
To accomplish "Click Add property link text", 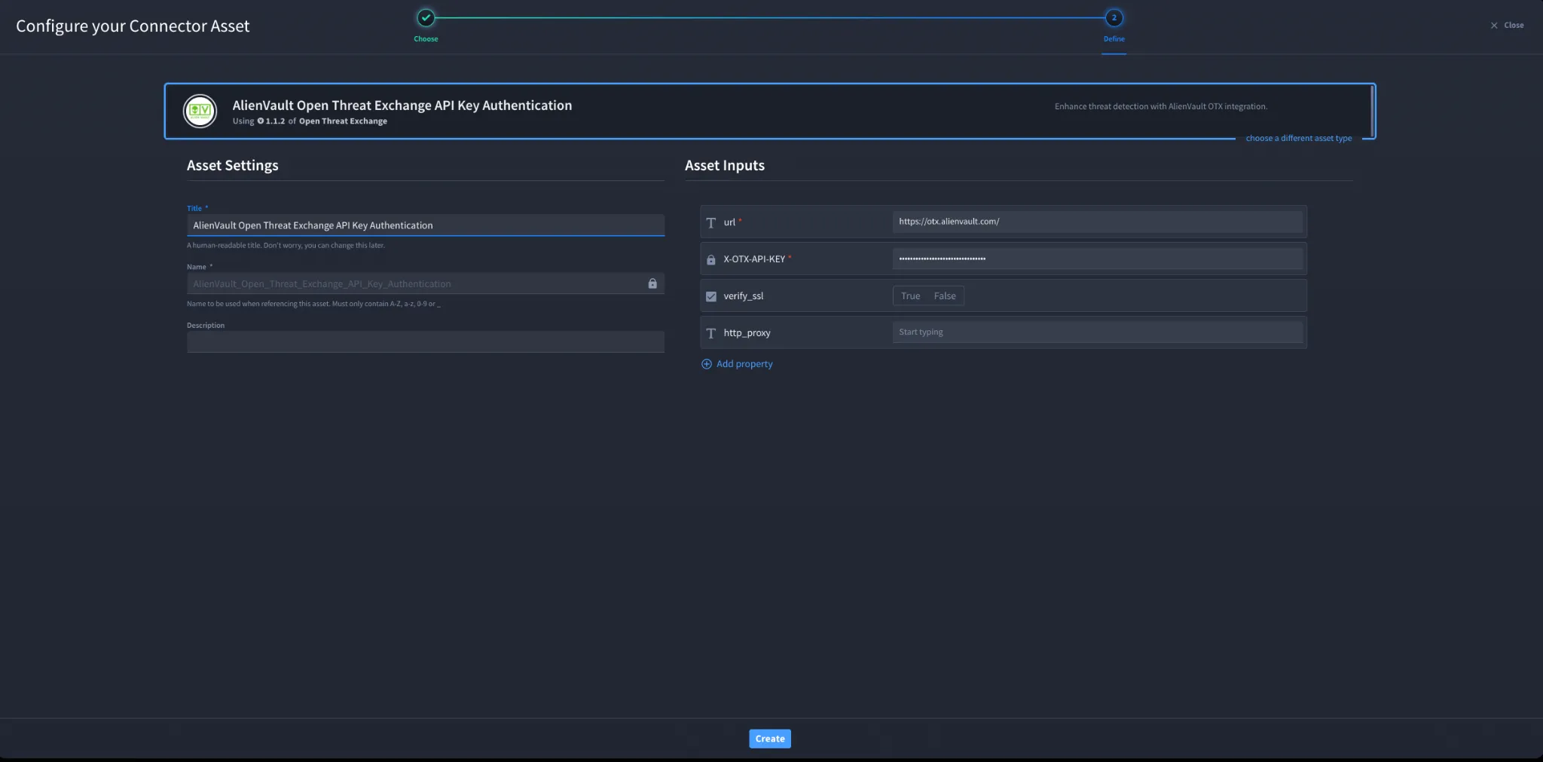I will coord(744,364).
